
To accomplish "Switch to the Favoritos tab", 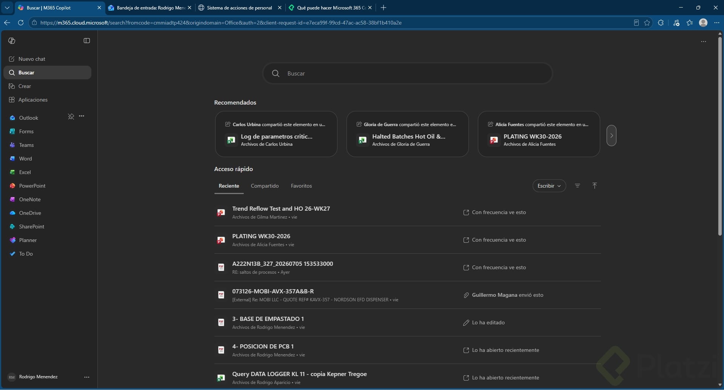I will coord(301,186).
